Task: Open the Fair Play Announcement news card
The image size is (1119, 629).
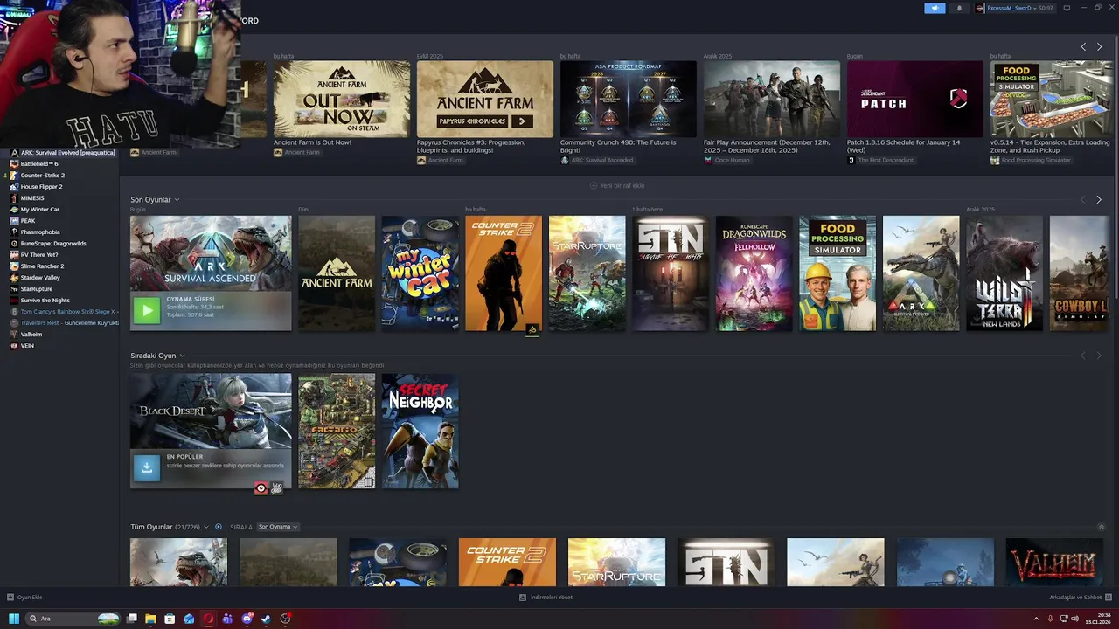Action: coord(772,99)
